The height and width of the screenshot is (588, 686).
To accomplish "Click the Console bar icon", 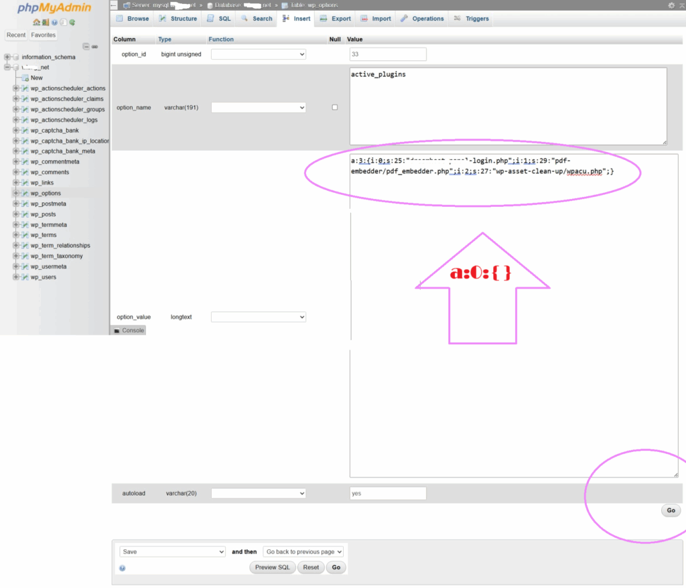I will [117, 331].
